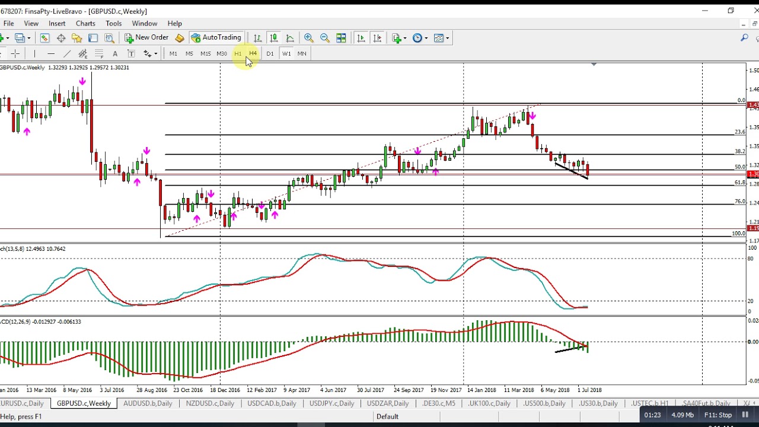Viewport: 759px width, 427px height.
Task: Switch to M15 timeframe
Action: 205,54
